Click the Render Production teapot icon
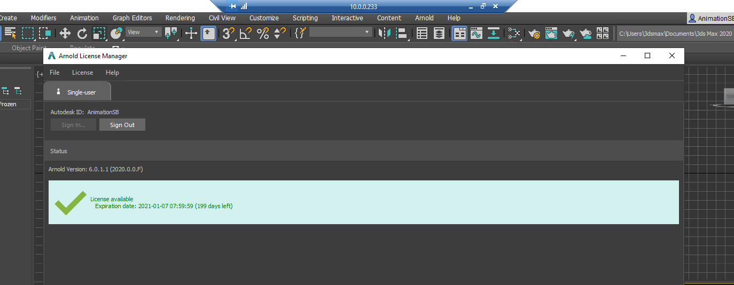734x285 pixels. tap(568, 33)
